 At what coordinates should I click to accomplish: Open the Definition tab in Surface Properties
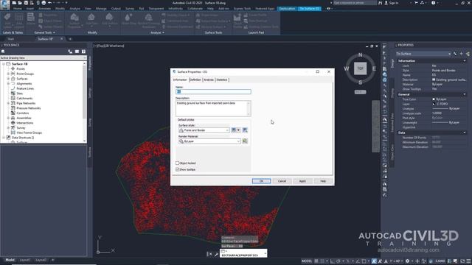[x=195, y=80]
